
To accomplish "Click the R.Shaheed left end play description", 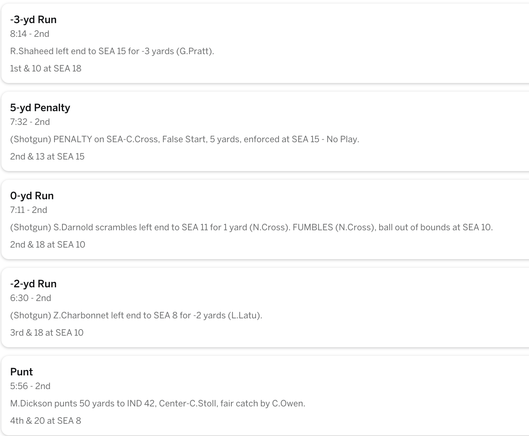I will click(x=112, y=51).
